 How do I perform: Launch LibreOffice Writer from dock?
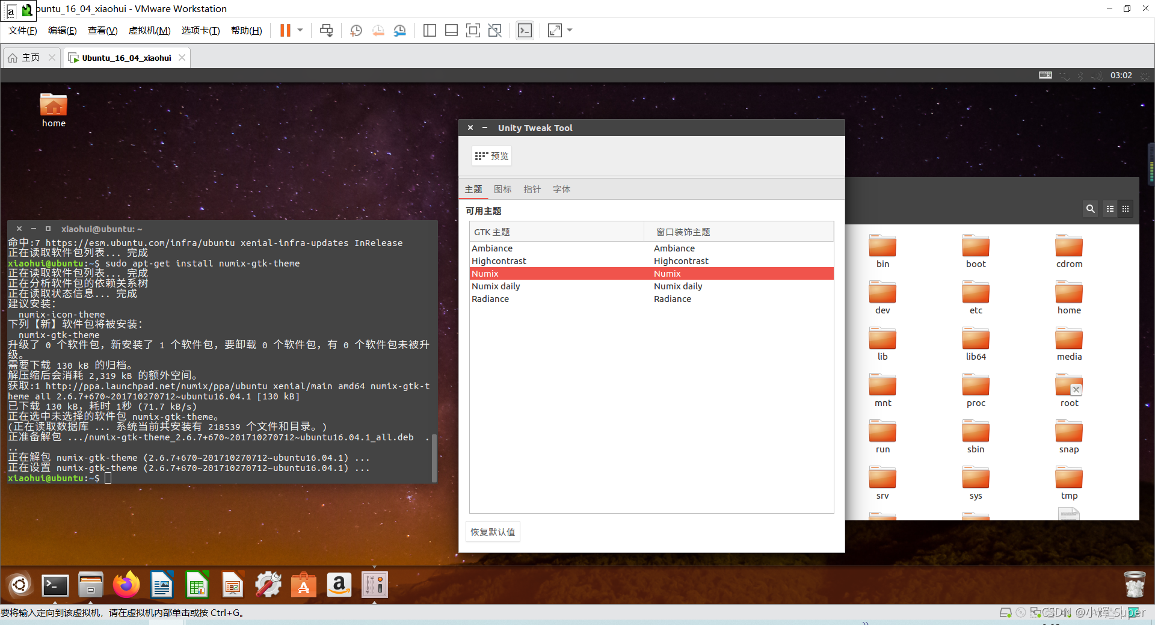(x=162, y=585)
